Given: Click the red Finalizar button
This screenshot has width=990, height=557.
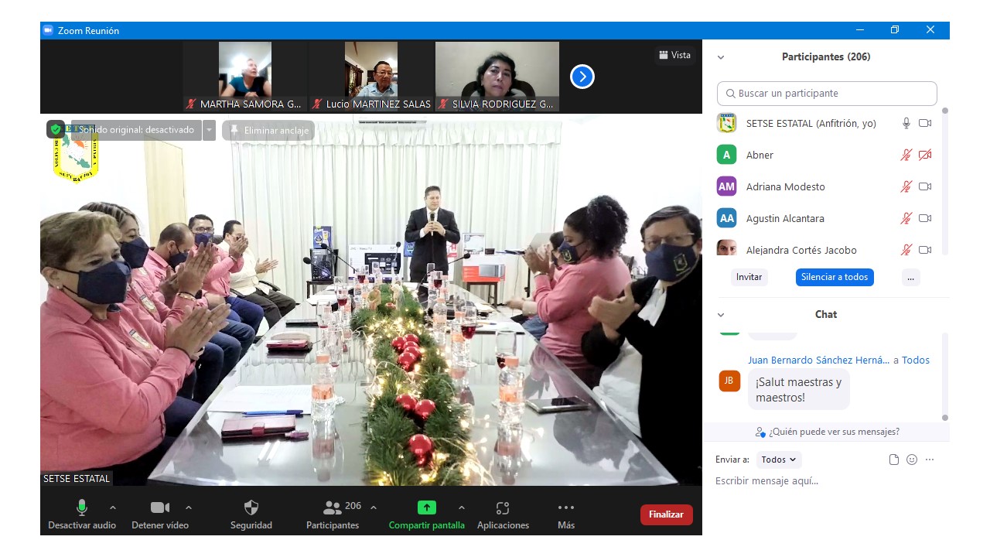Looking at the screenshot, I should (667, 514).
